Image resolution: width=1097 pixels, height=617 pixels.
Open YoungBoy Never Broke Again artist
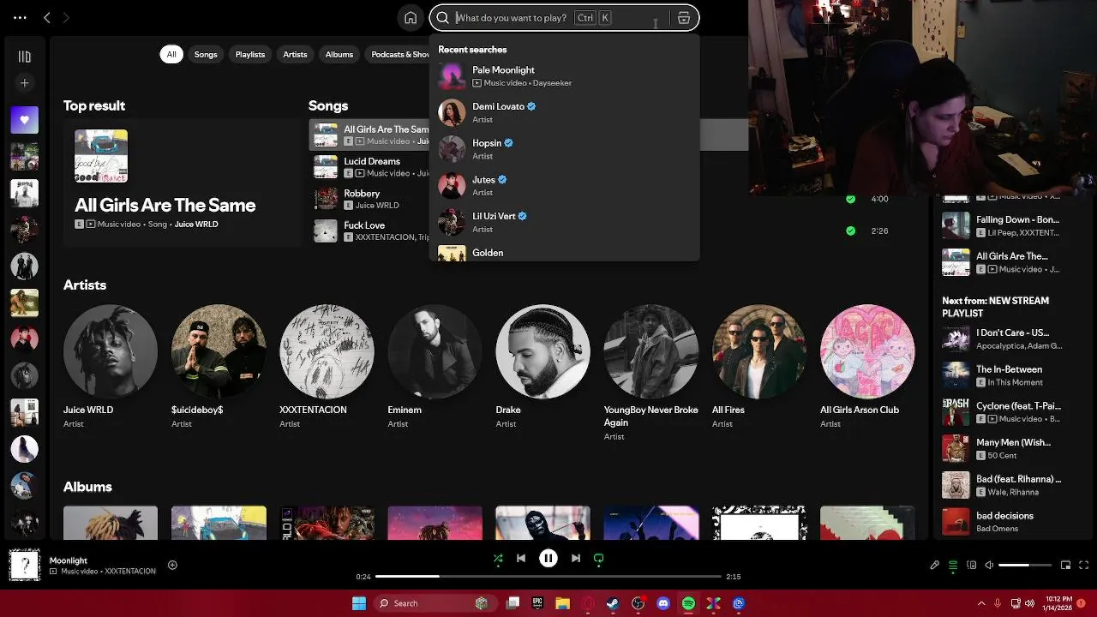click(650, 373)
